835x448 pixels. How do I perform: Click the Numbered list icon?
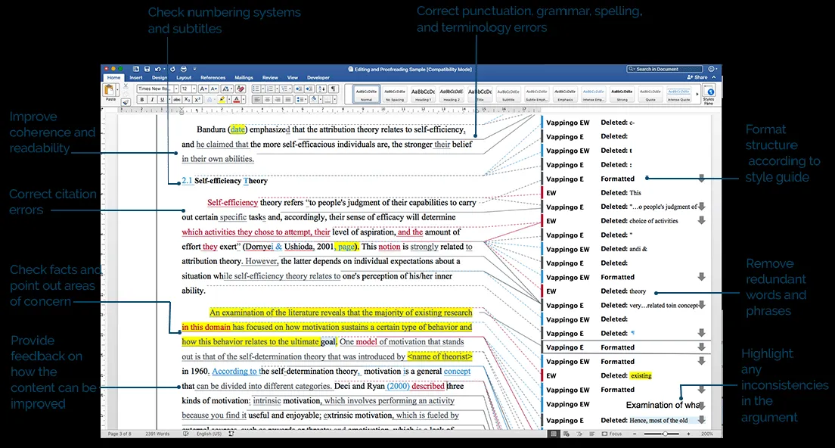270,89
